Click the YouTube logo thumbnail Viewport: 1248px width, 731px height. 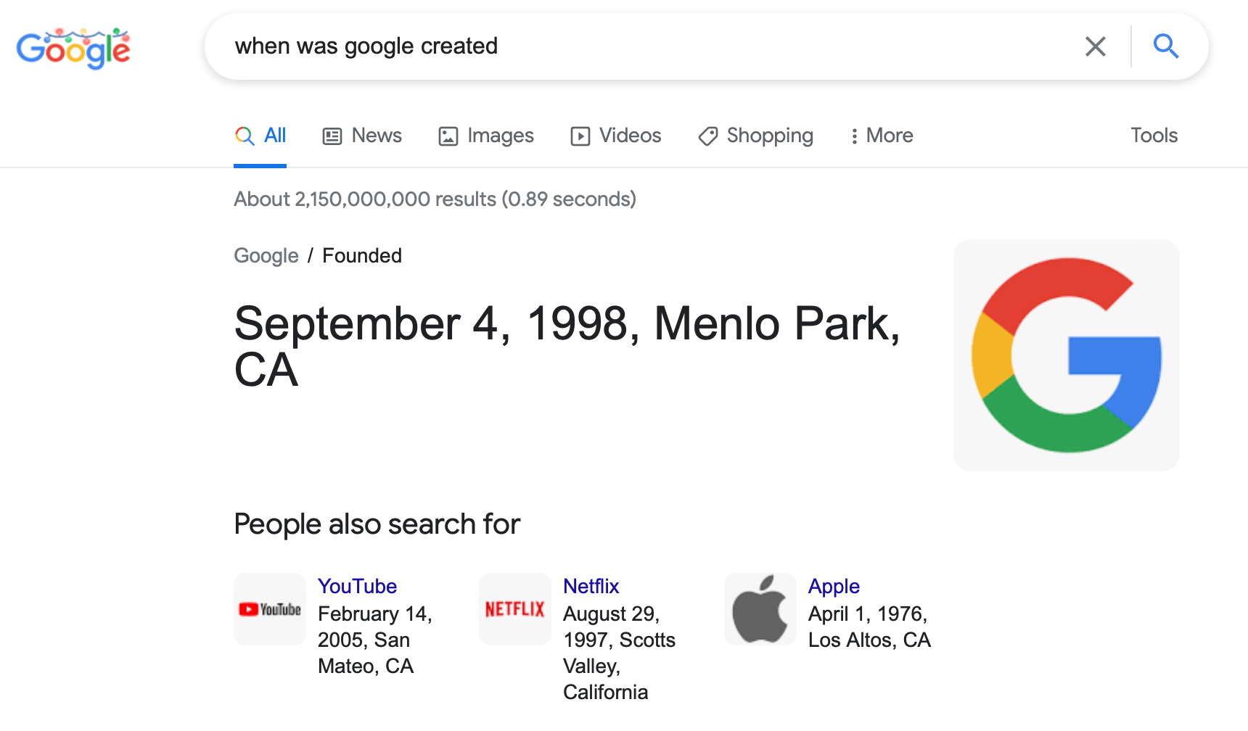[270, 609]
